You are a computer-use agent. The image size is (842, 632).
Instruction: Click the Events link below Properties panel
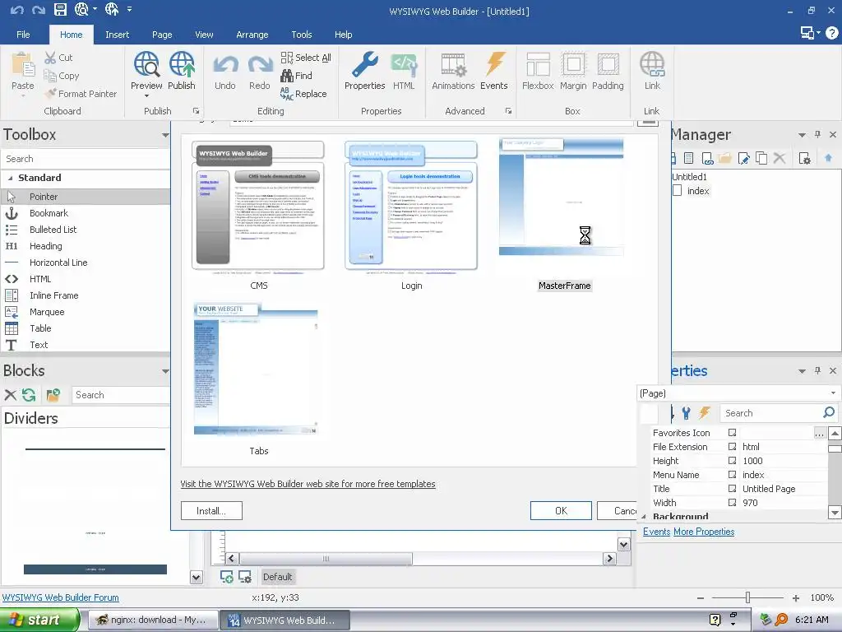point(657,532)
